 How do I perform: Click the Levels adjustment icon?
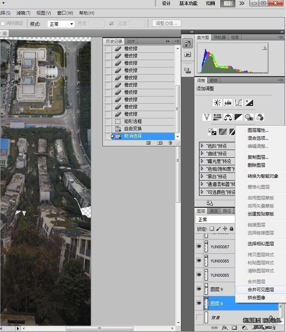[x=228, y=103]
